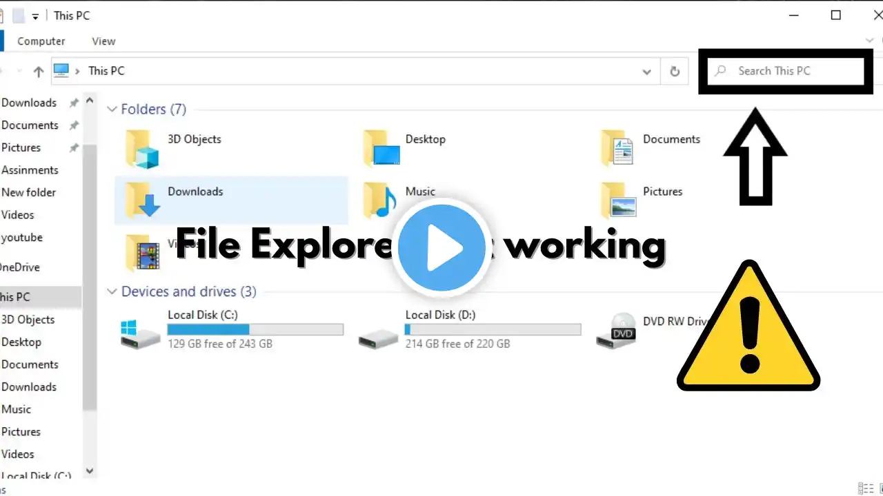Open Pictures listed under This PC in sidebar
Image resolution: width=883 pixels, height=496 pixels.
coord(21,431)
